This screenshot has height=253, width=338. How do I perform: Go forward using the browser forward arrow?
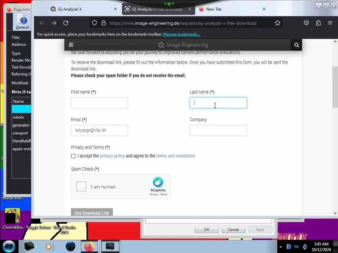[x=54, y=23]
